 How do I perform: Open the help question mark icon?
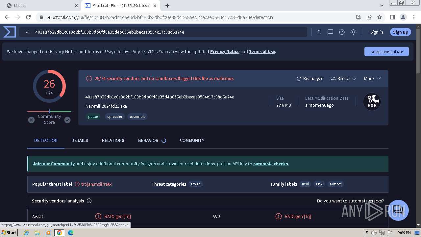pyautogui.click(x=342, y=32)
